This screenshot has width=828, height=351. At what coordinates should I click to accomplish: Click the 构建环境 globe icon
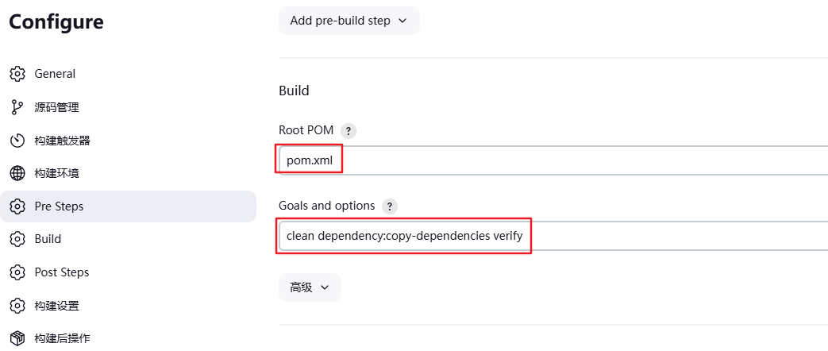17,173
